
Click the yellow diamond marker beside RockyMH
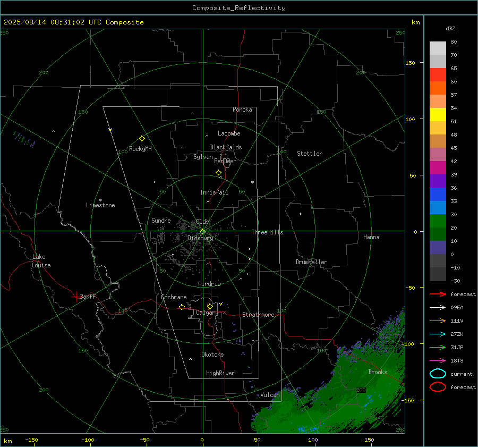pos(142,139)
